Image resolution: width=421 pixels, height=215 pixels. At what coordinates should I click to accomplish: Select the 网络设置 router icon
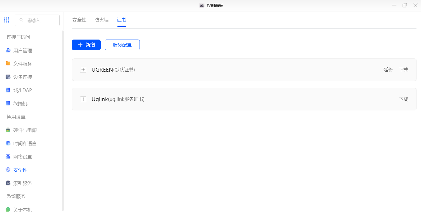[x=8, y=157]
